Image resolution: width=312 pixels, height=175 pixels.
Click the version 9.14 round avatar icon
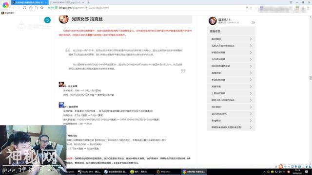pos(213,21)
